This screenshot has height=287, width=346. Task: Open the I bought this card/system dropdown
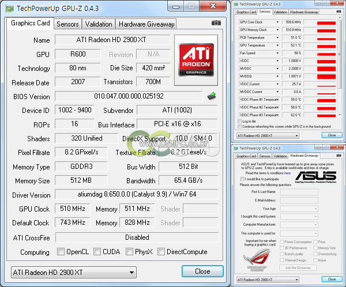click(299, 217)
